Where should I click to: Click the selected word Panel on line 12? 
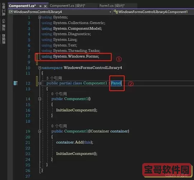point(116,83)
